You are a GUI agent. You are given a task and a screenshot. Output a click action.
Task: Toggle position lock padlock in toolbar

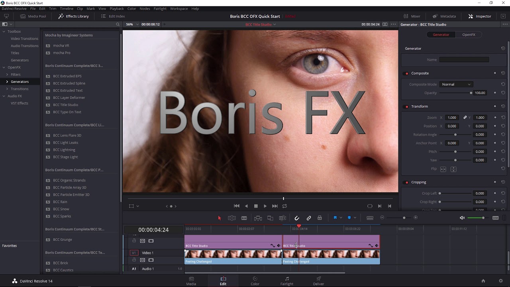pyautogui.click(x=320, y=218)
